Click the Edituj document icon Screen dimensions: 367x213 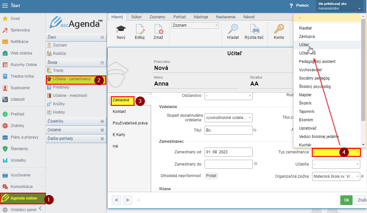pos(140,30)
